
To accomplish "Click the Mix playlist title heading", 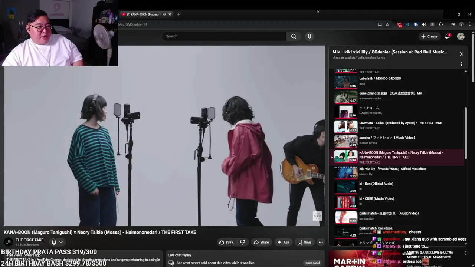I will [390, 52].
